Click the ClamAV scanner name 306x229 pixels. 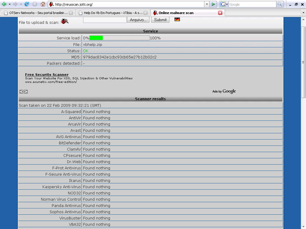point(74,149)
